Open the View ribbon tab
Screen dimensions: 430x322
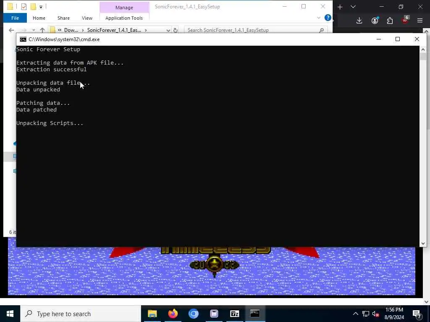87,18
